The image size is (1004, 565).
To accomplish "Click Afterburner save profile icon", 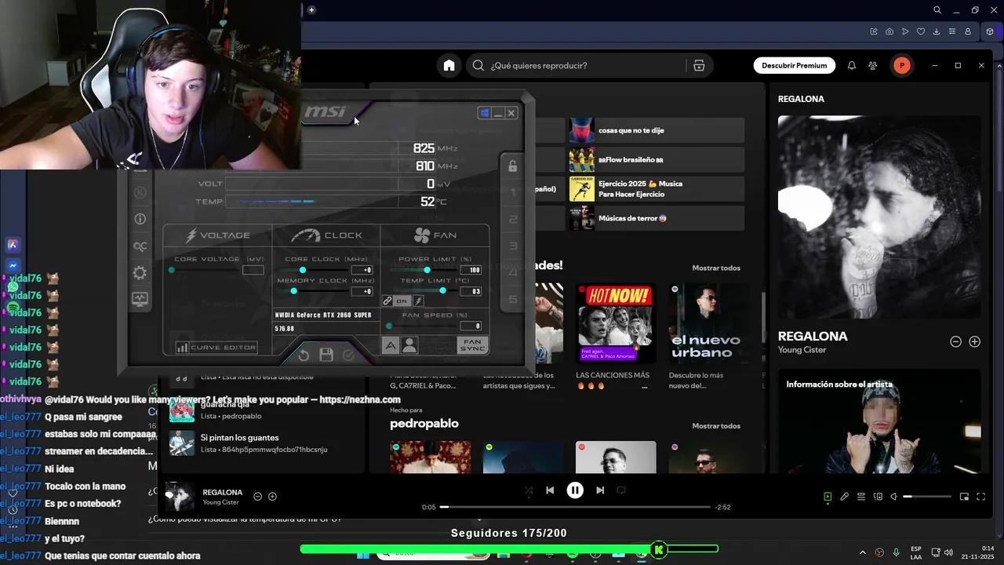I will click(326, 355).
